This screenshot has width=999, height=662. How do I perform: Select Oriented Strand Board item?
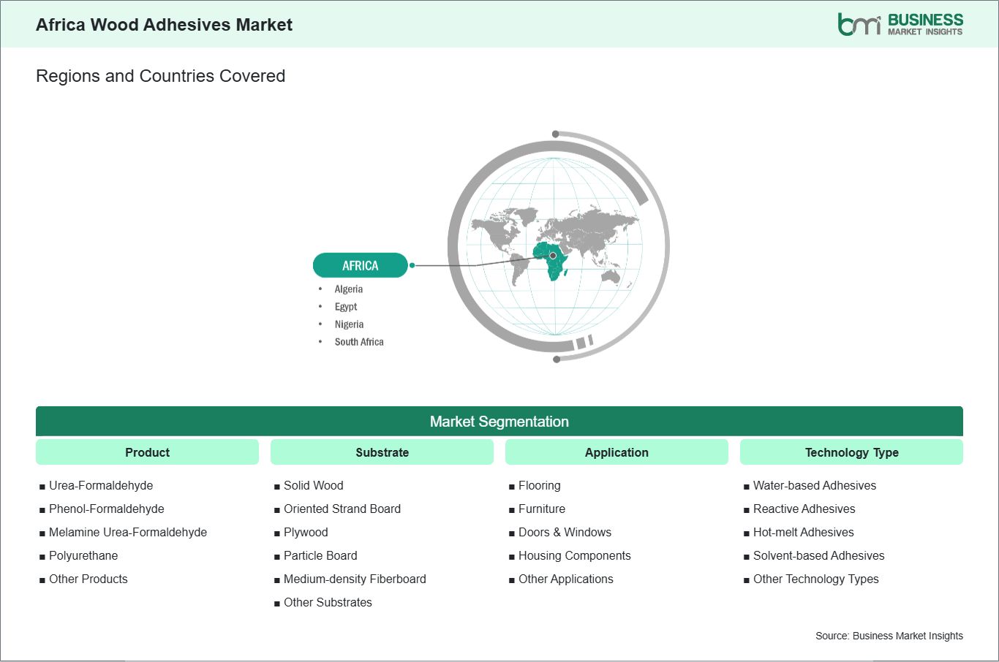point(342,509)
